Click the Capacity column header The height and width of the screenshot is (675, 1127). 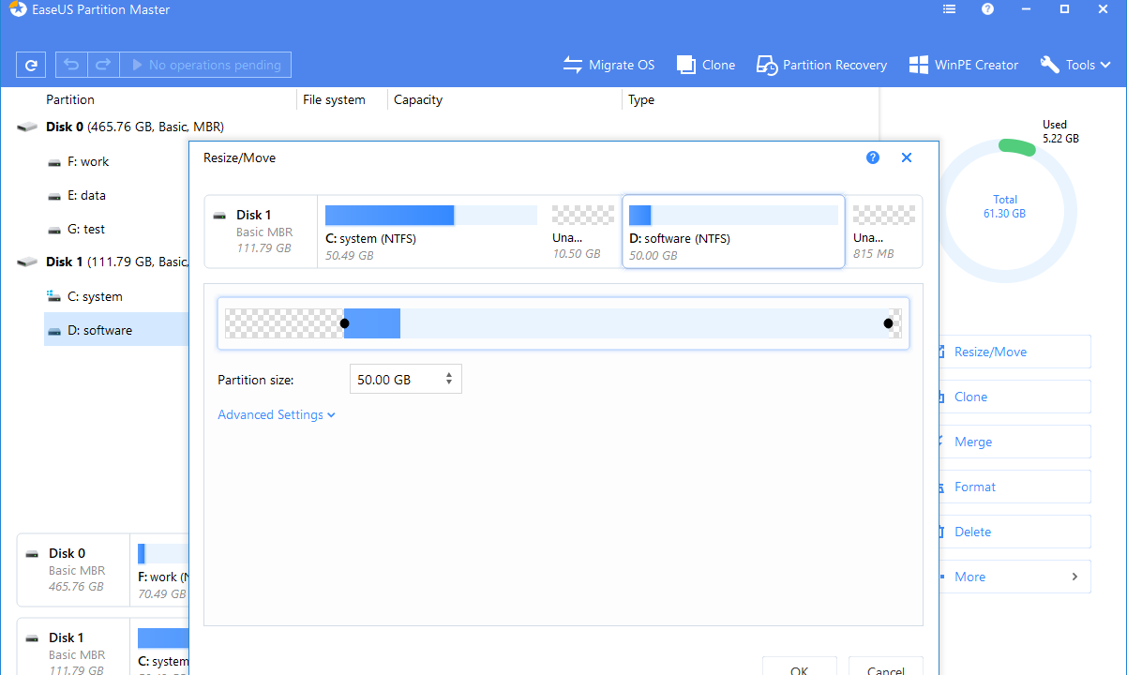point(418,99)
